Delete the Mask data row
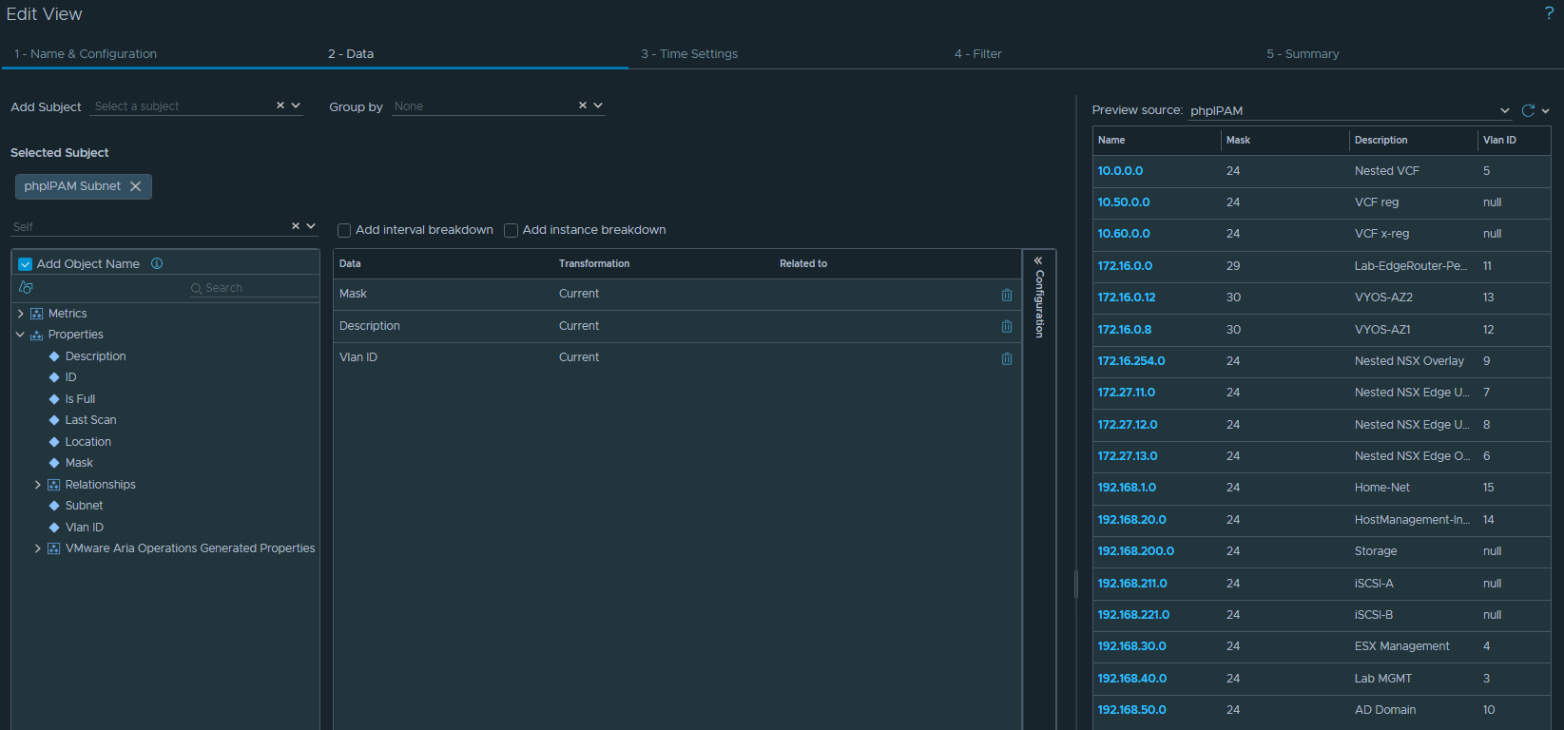 pyautogui.click(x=1007, y=295)
